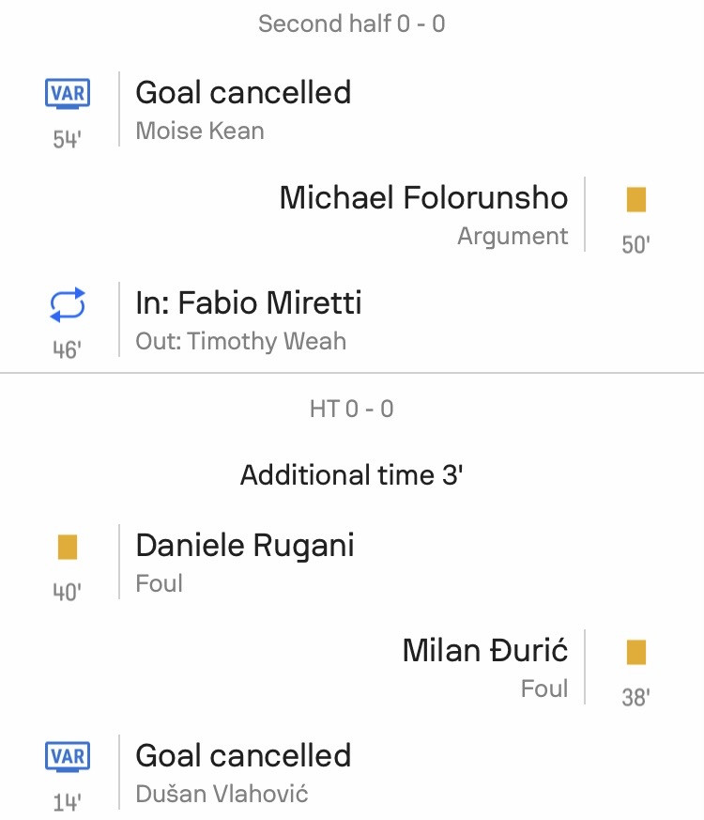
Task: Click Michael Folorunsho's yellow card icon
Action: (636, 199)
